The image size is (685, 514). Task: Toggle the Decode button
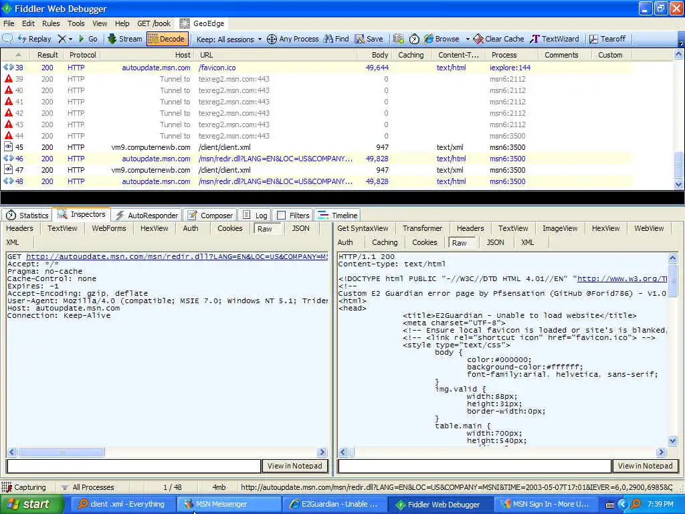(x=167, y=39)
